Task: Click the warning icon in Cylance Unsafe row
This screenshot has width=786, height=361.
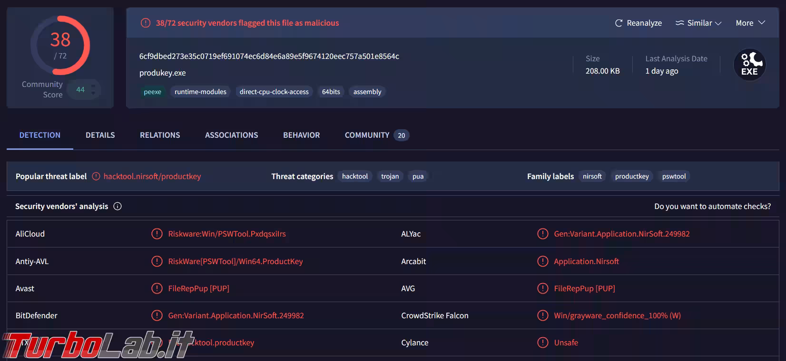Action: 542,342
